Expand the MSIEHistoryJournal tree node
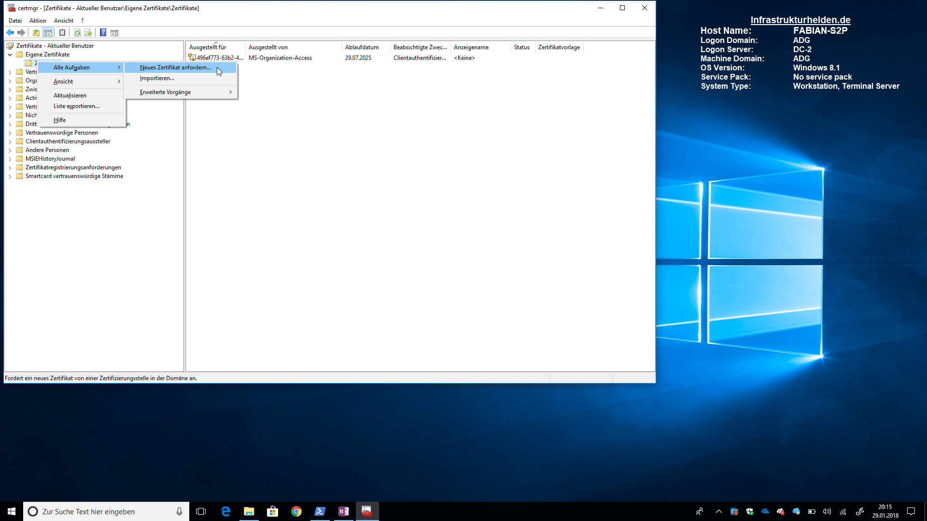The image size is (927, 521). (x=10, y=159)
